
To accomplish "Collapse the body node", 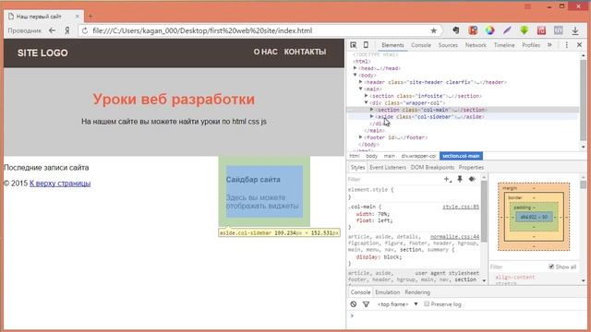I will [x=355, y=75].
